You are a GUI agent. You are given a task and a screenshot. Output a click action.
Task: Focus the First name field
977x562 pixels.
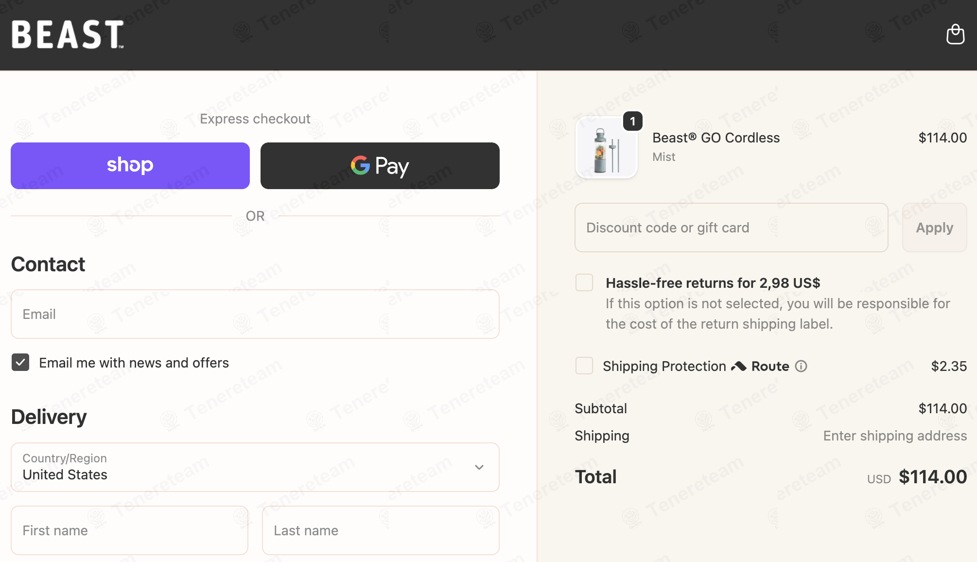tap(130, 530)
